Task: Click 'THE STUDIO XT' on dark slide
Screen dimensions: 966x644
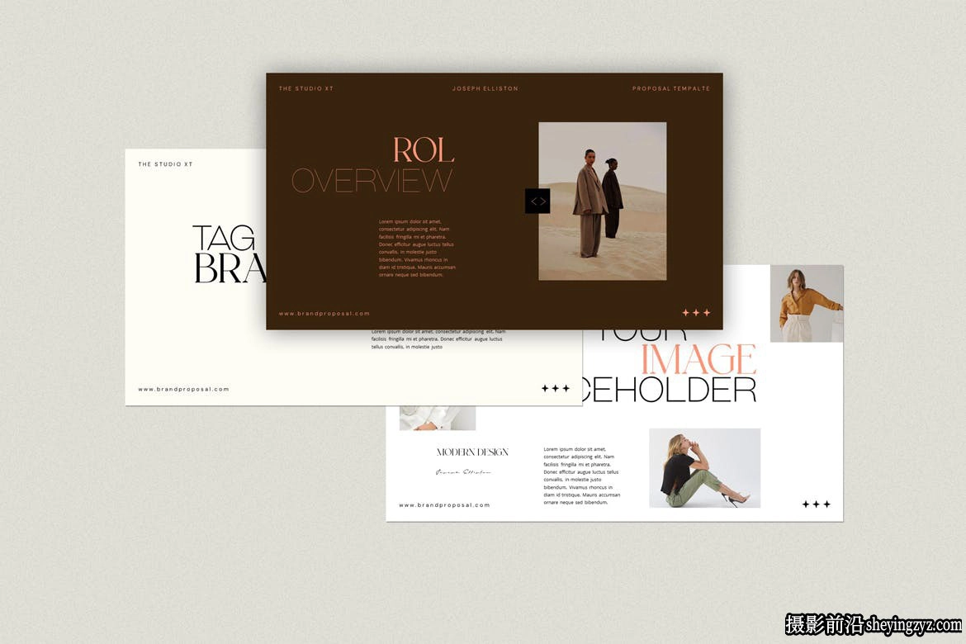Action: tap(306, 88)
